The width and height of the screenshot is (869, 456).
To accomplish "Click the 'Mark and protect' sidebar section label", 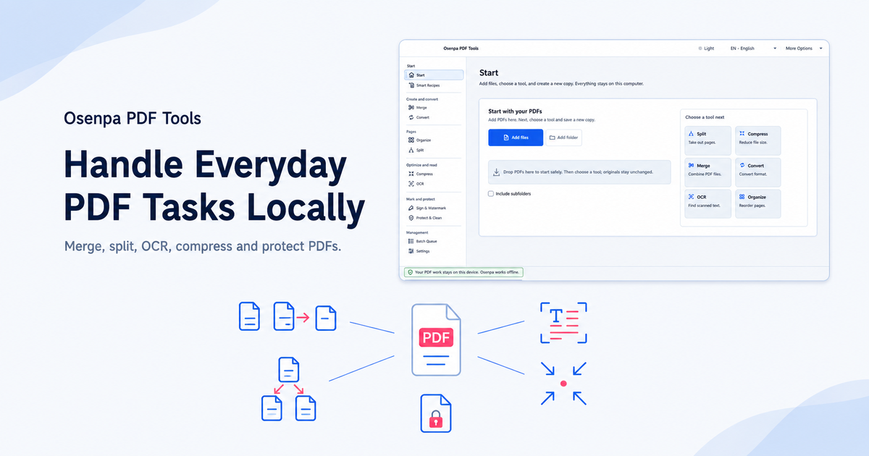I will [x=421, y=199].
